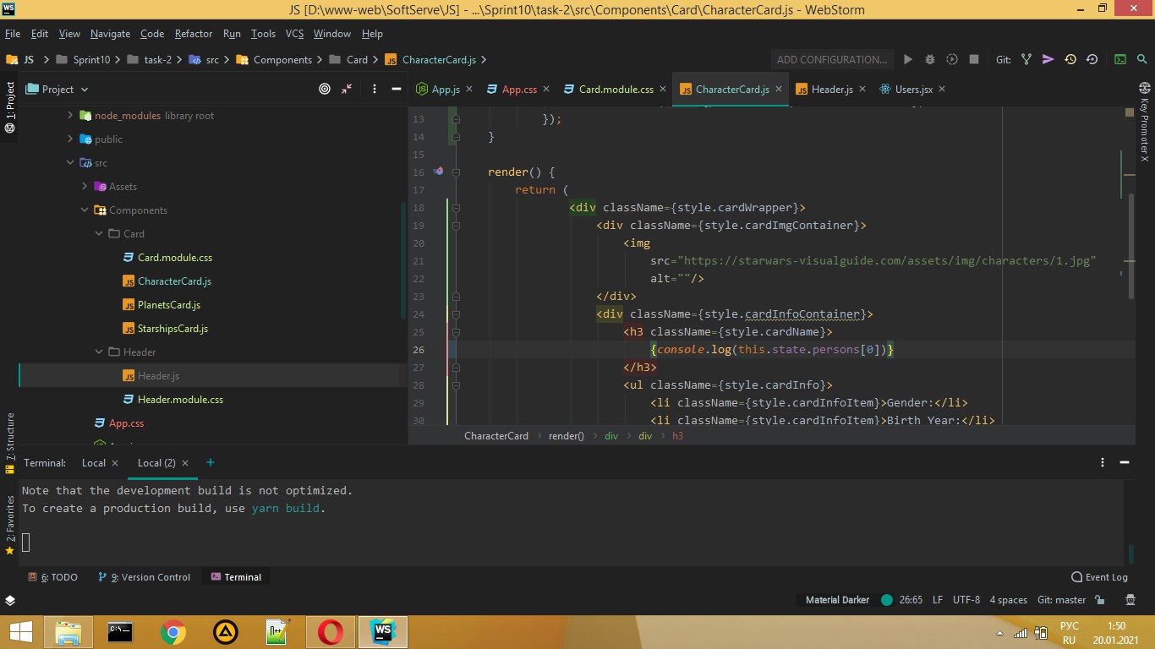Click the Locate (target) icon in Project panel
The height and width of the screenshot is (649, 1155).
(x=325, y=89)
